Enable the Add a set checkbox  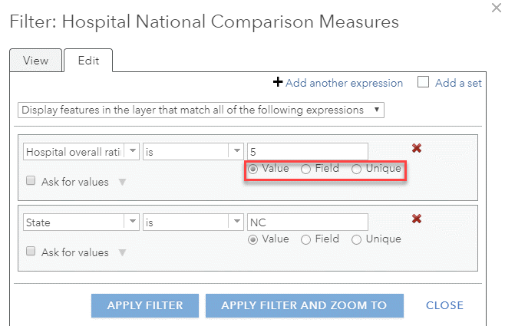(423, 82)
